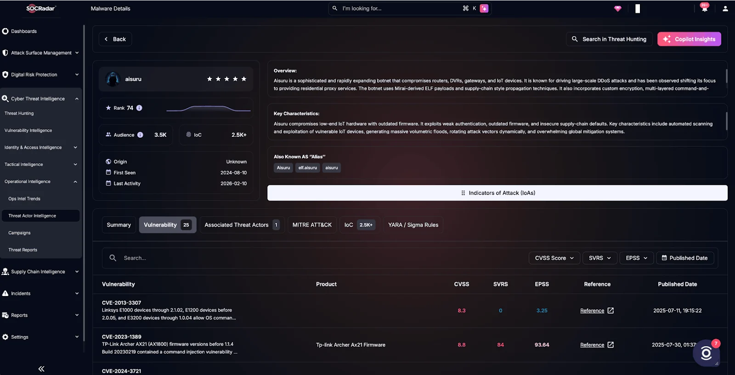Click the pink diamond icon in header
The width and height of the screenshot is (735, 375).
[618, 8]
